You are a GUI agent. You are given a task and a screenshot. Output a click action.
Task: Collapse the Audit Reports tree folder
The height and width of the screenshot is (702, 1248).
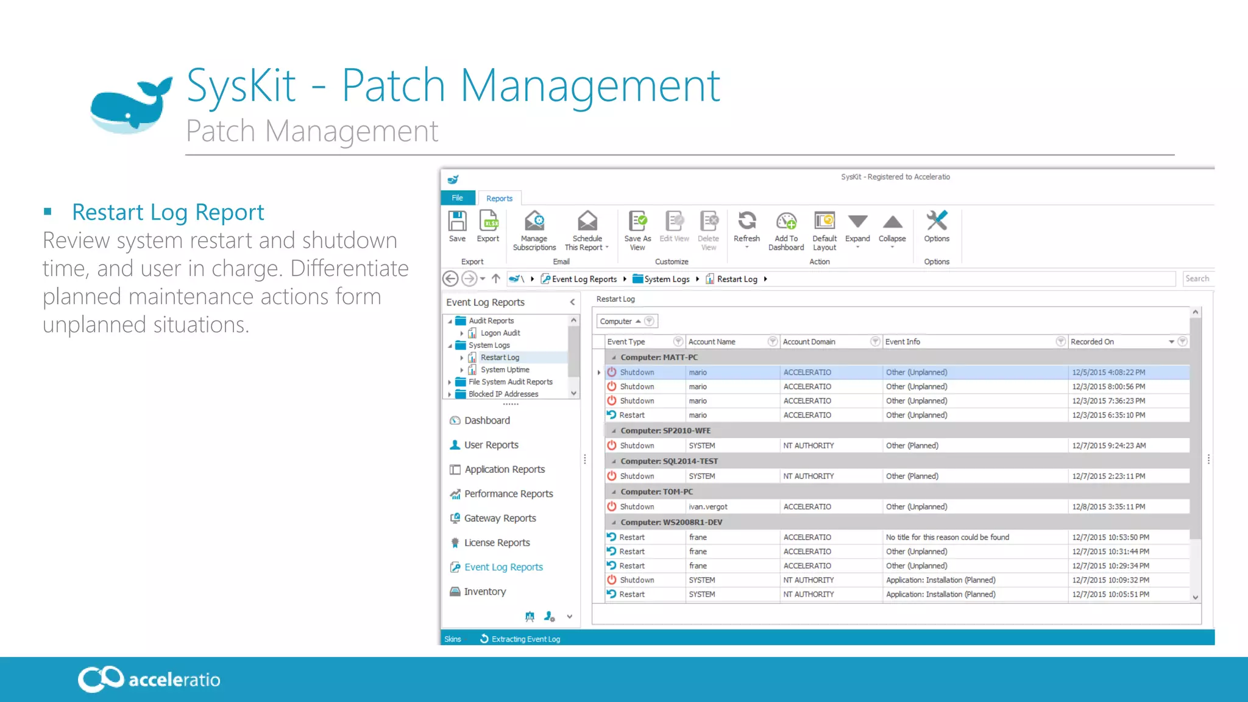[450, 321]
